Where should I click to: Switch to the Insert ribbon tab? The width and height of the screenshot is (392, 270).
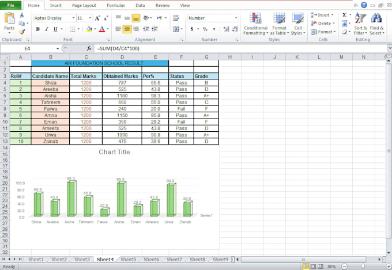coord(55,5)
